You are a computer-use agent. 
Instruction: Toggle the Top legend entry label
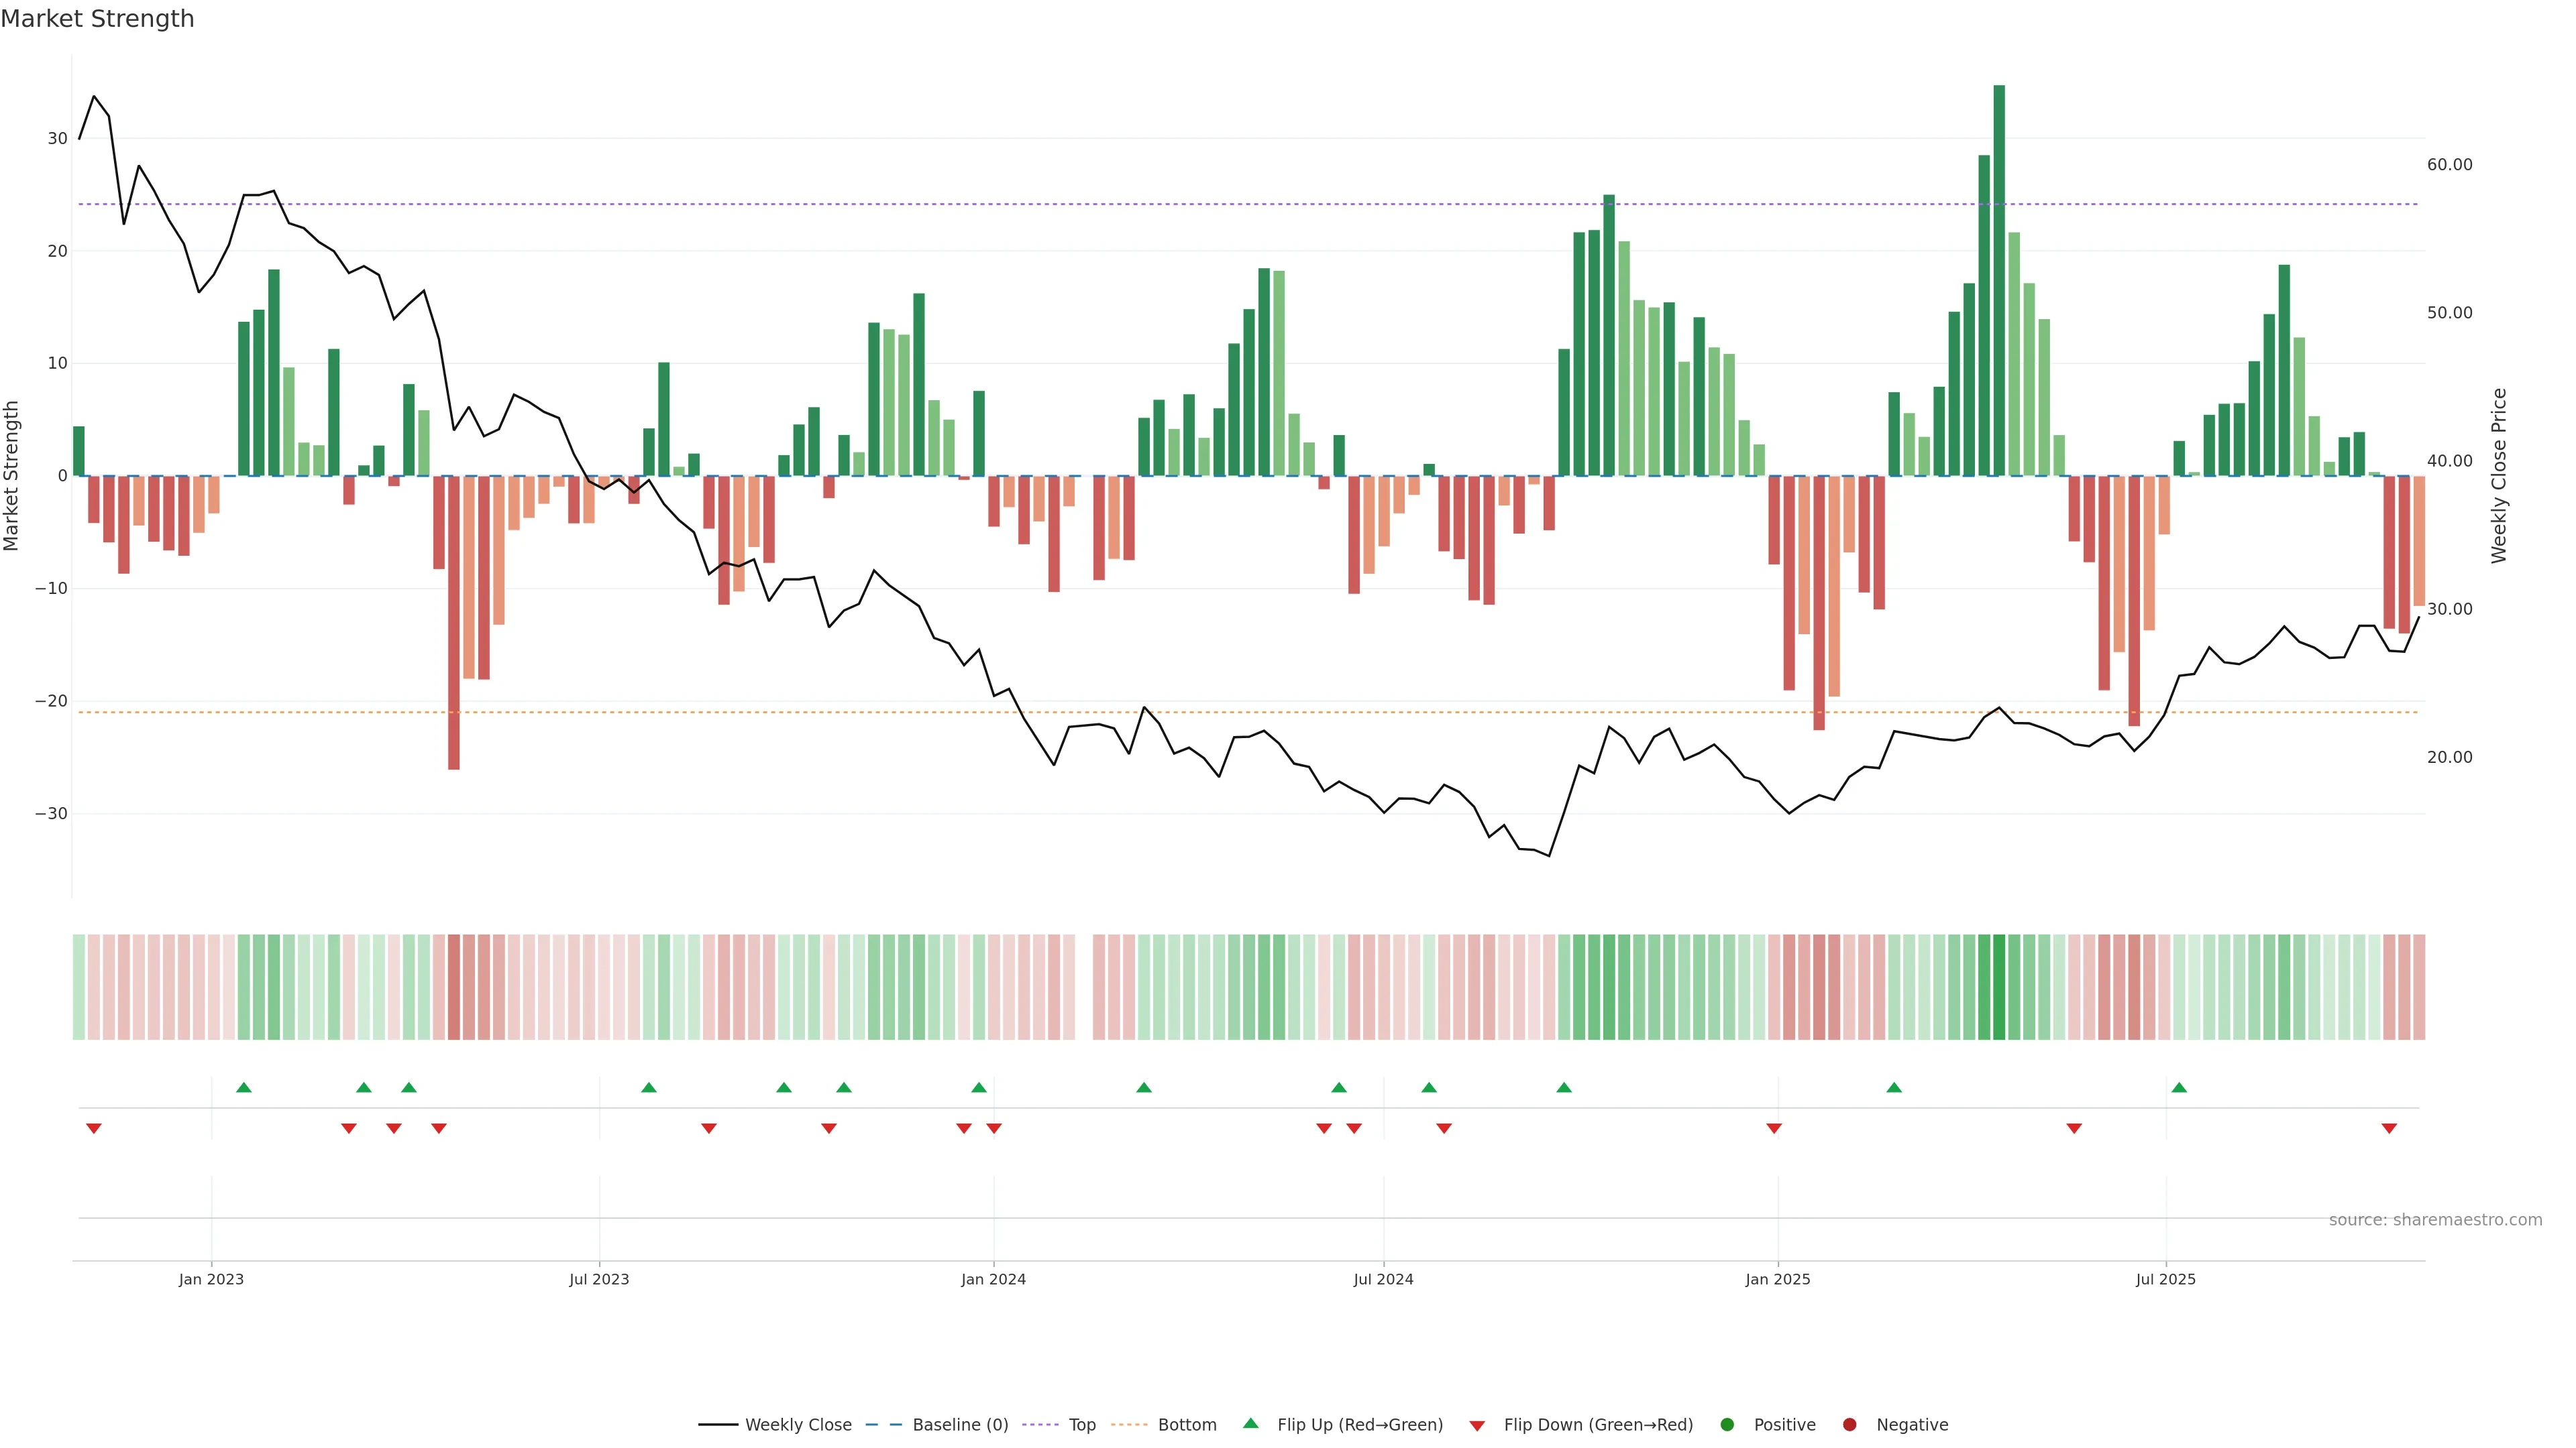point(1082,1425)
